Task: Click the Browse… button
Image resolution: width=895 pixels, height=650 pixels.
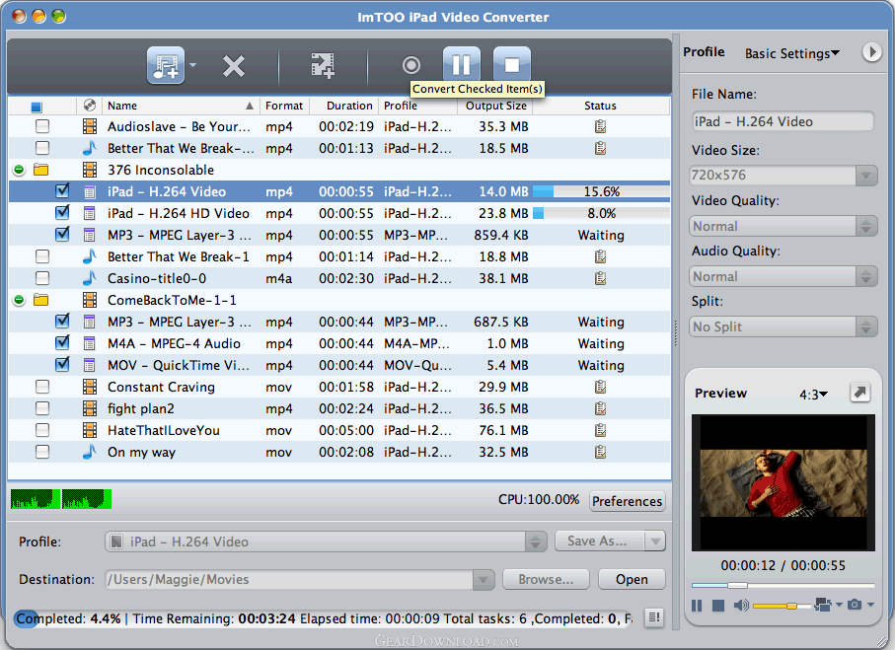Action: point(546,579)
